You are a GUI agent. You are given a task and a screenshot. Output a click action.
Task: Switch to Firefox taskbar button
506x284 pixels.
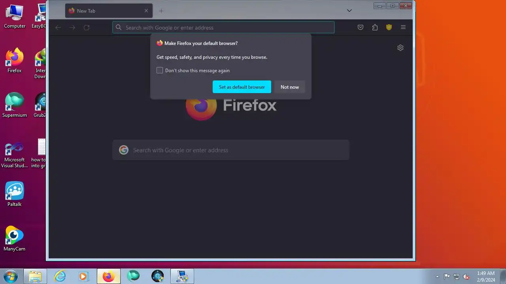click(x=109, y=276)
